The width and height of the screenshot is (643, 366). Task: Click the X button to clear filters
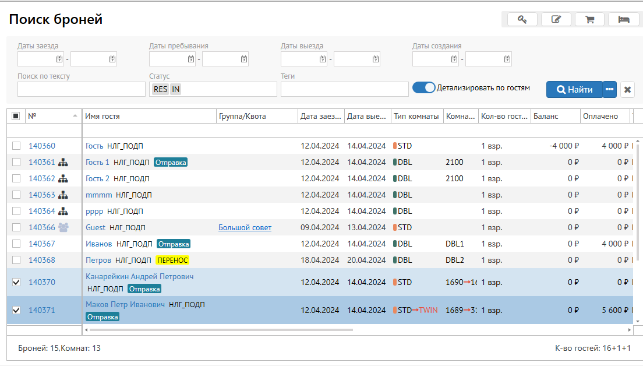coord(627,90)
